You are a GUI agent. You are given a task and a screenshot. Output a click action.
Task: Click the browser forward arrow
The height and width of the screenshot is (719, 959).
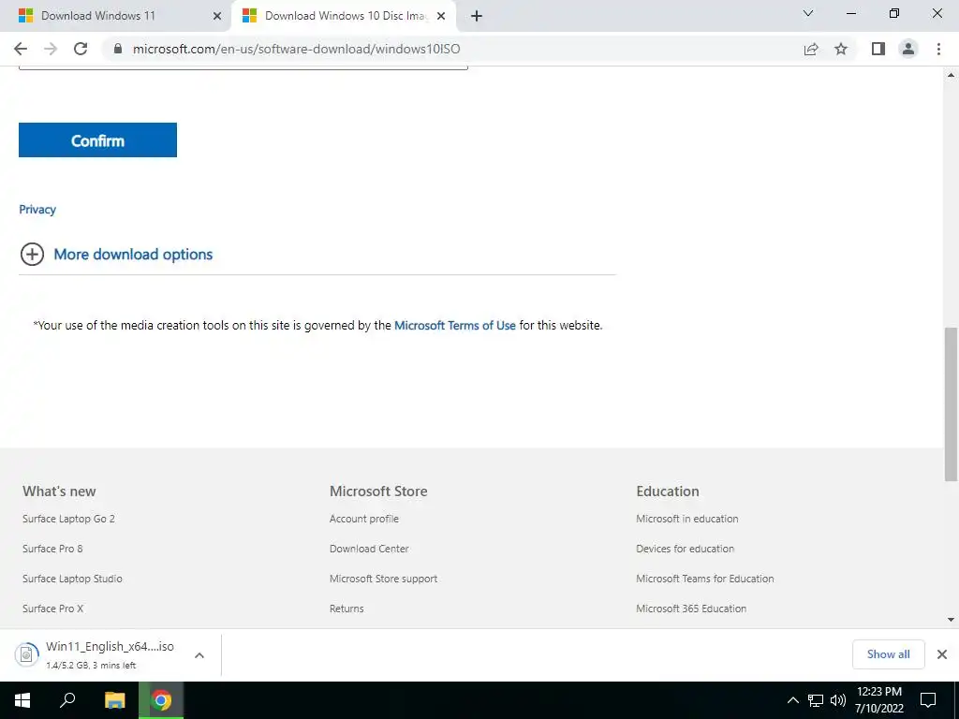(x=51, y=49)
